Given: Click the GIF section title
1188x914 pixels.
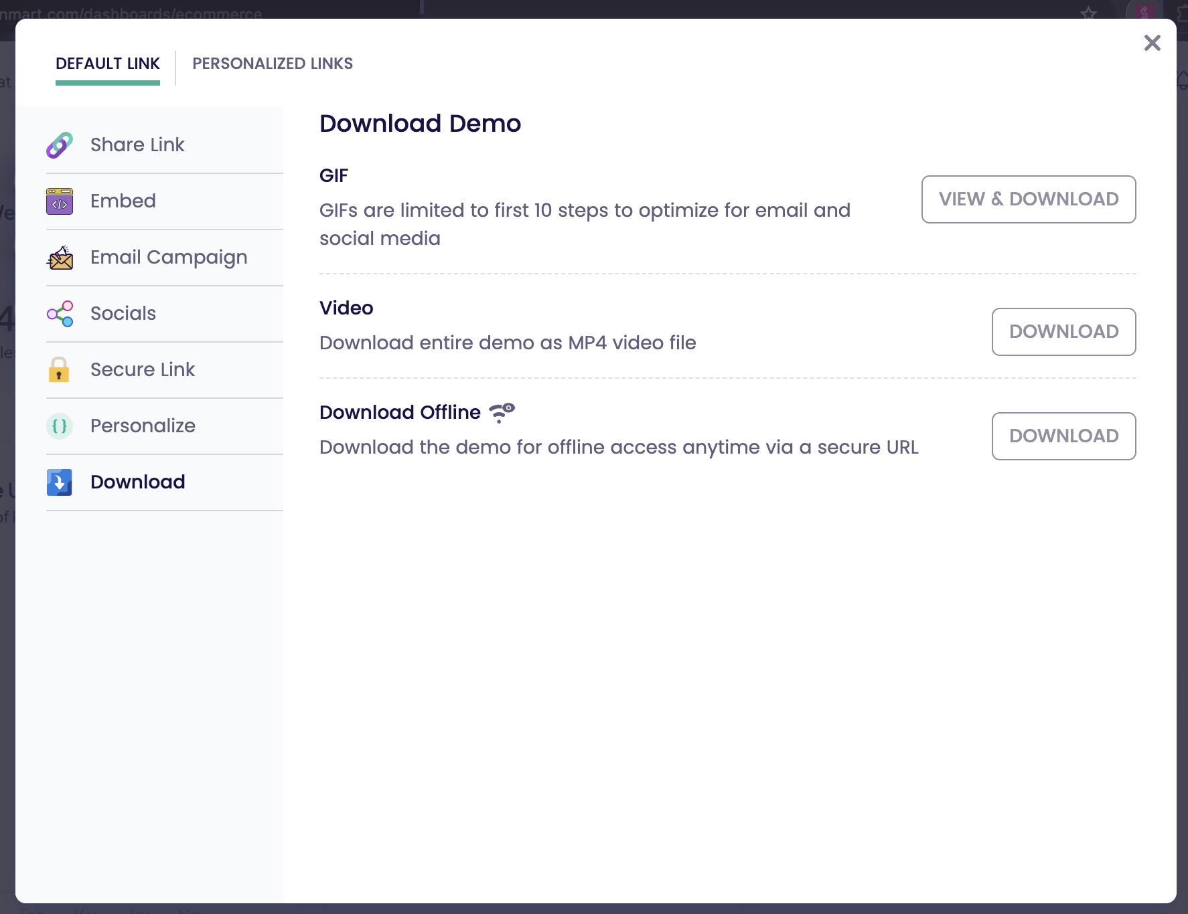Looking at the screenshot, I should point(333,175).
